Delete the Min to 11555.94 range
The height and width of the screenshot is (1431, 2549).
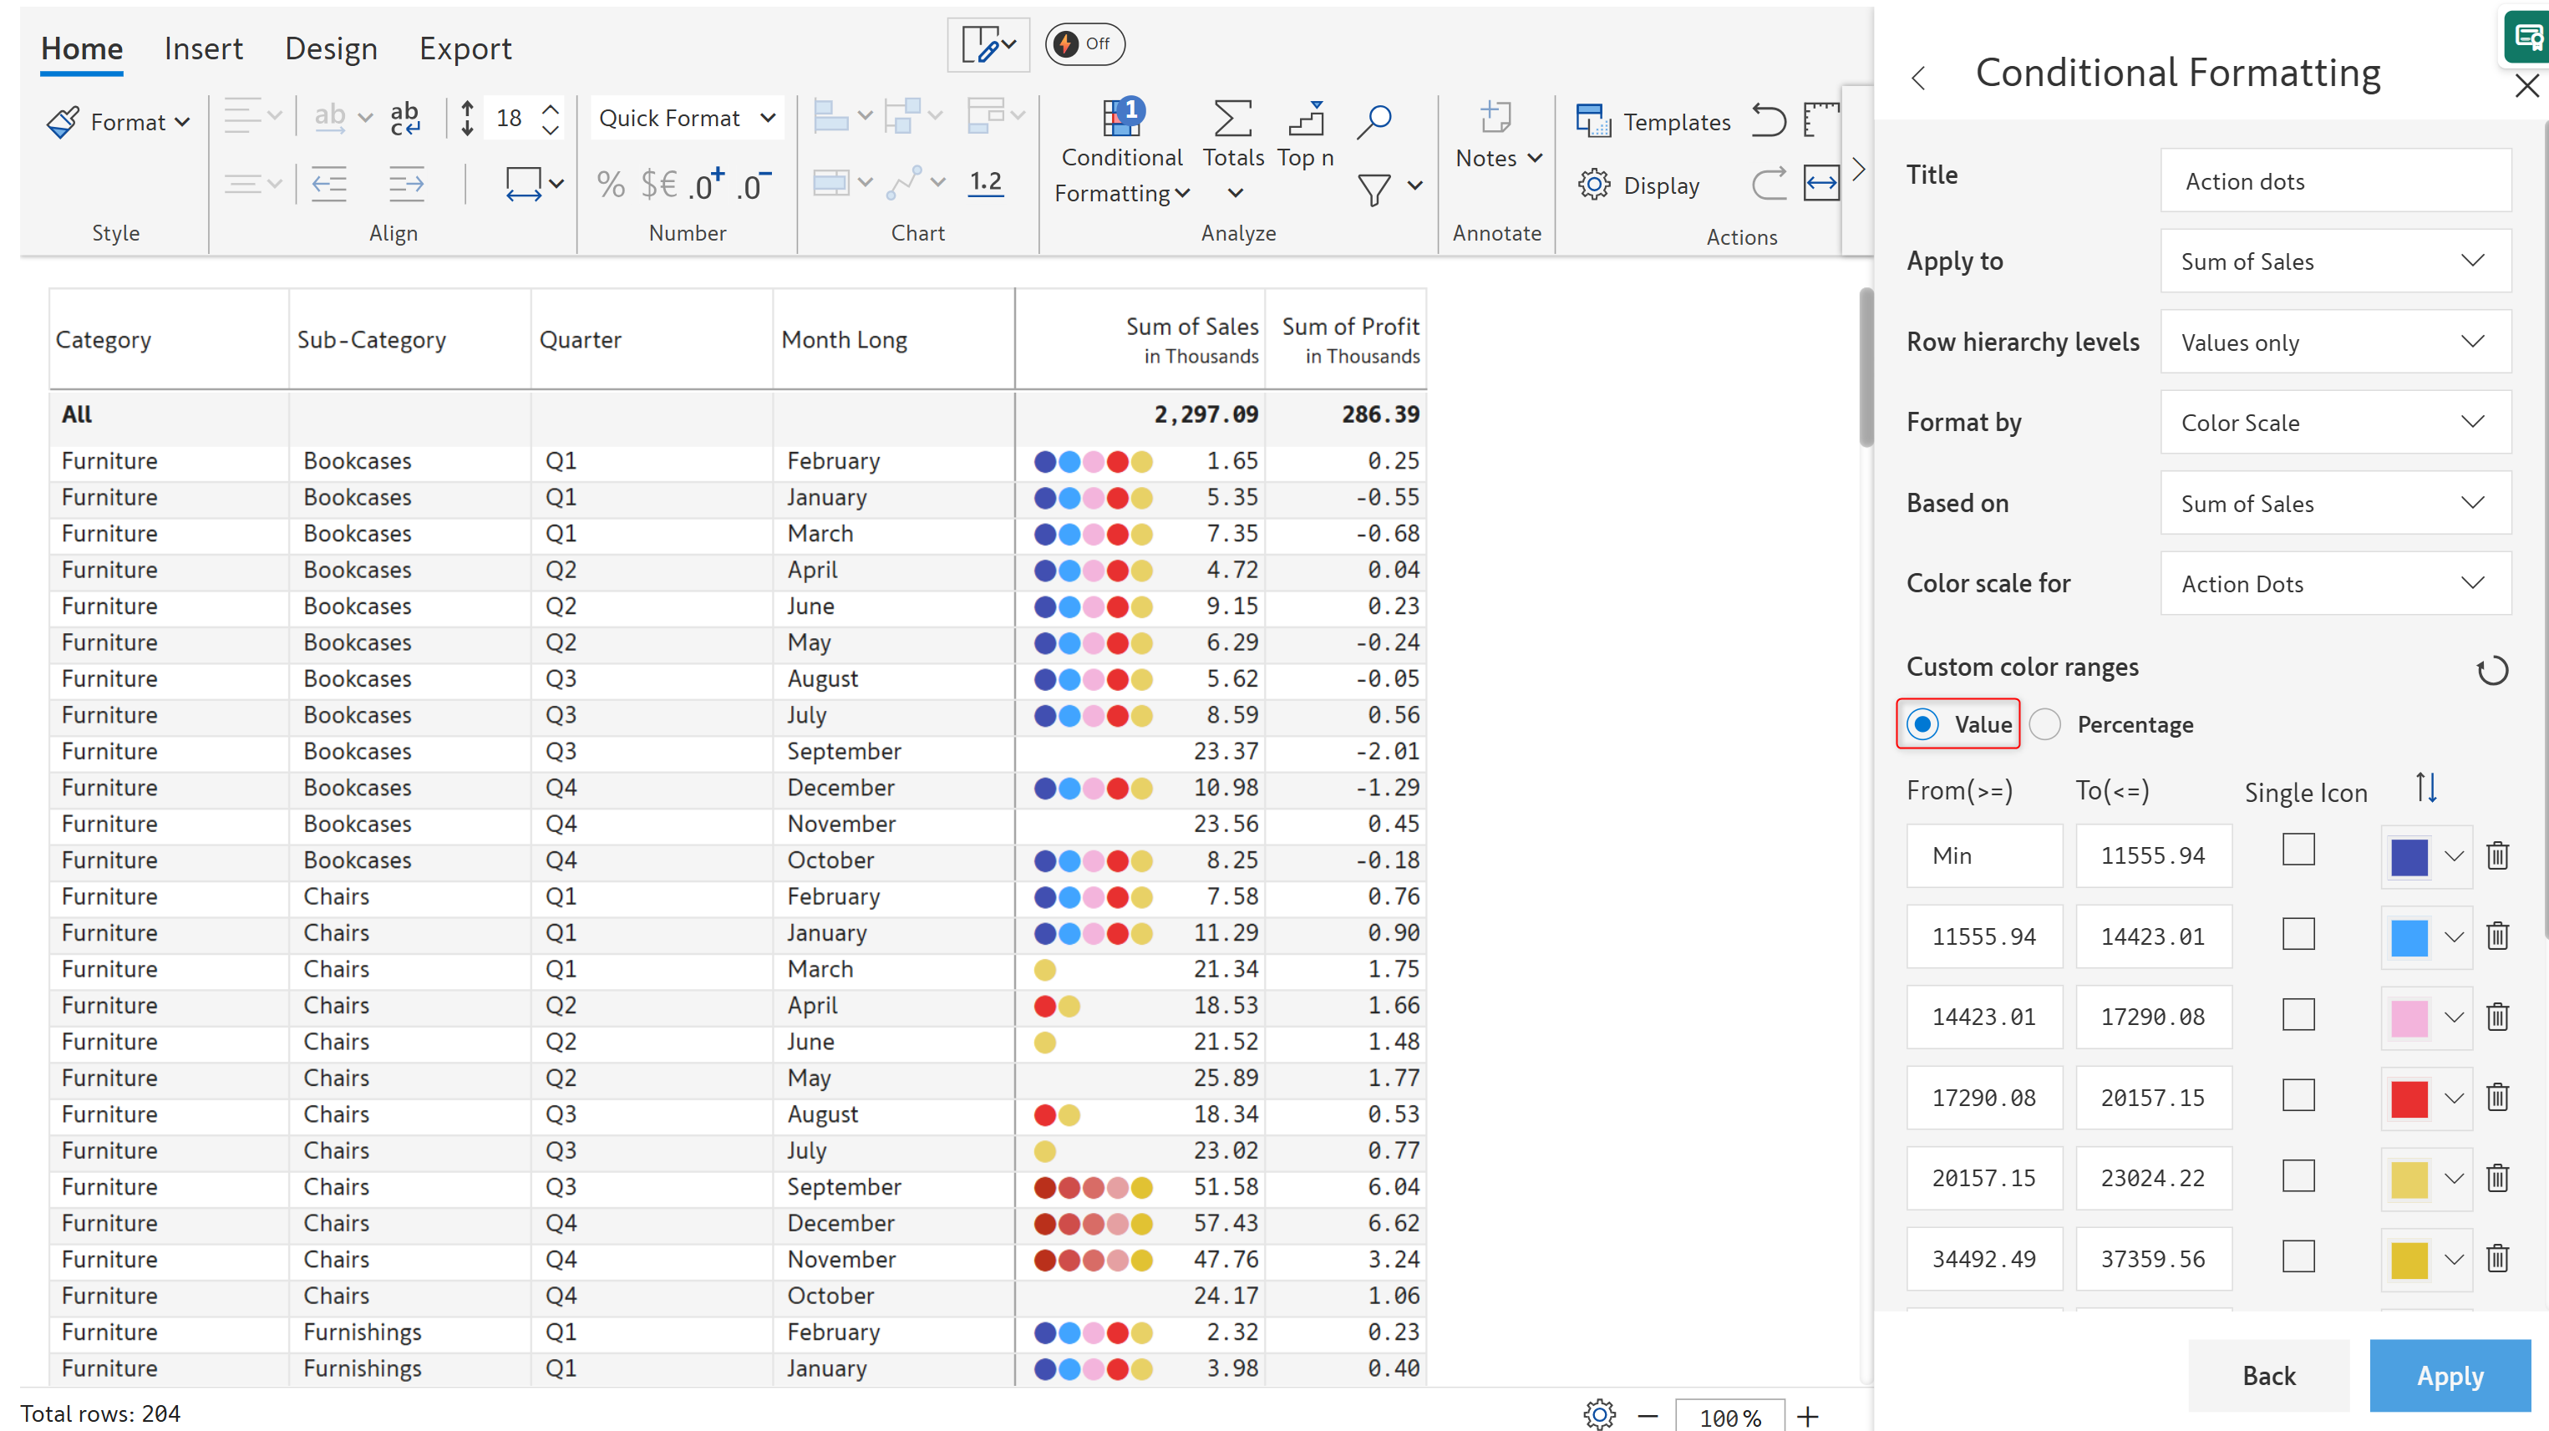[x=2496, y=855]
